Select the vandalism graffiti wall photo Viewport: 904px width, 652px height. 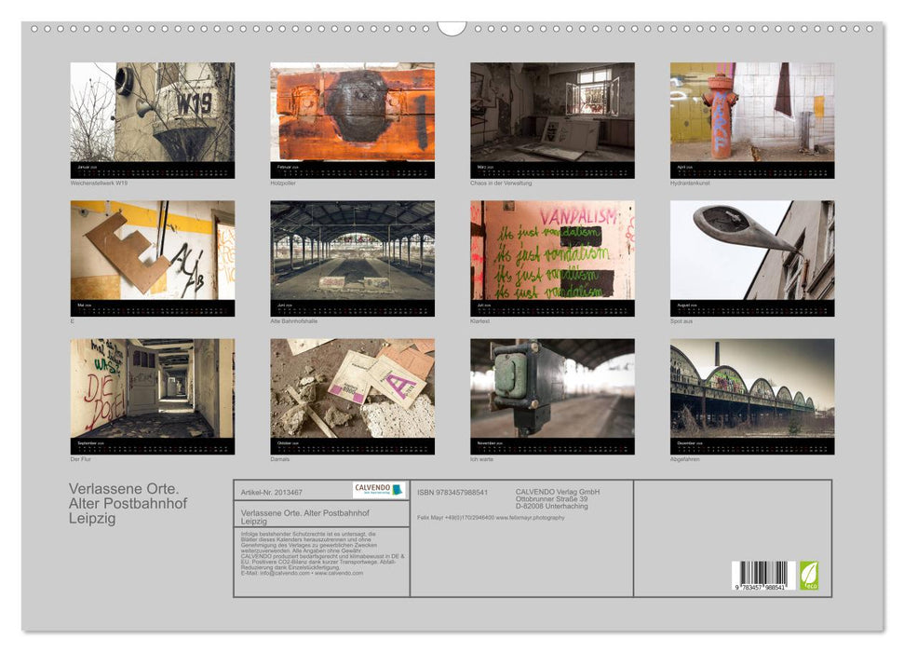tap(552, 251)
